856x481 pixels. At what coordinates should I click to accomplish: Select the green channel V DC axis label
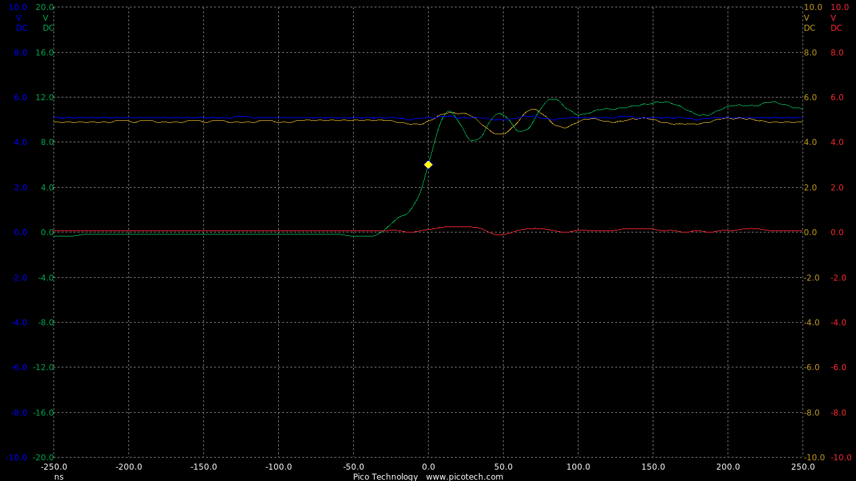(47, 23)
